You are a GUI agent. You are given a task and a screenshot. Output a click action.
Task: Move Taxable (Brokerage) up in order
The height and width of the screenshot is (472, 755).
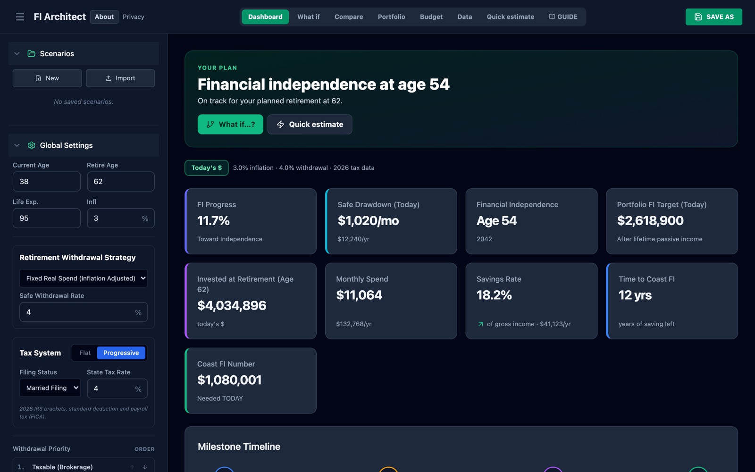coord(132,467)
